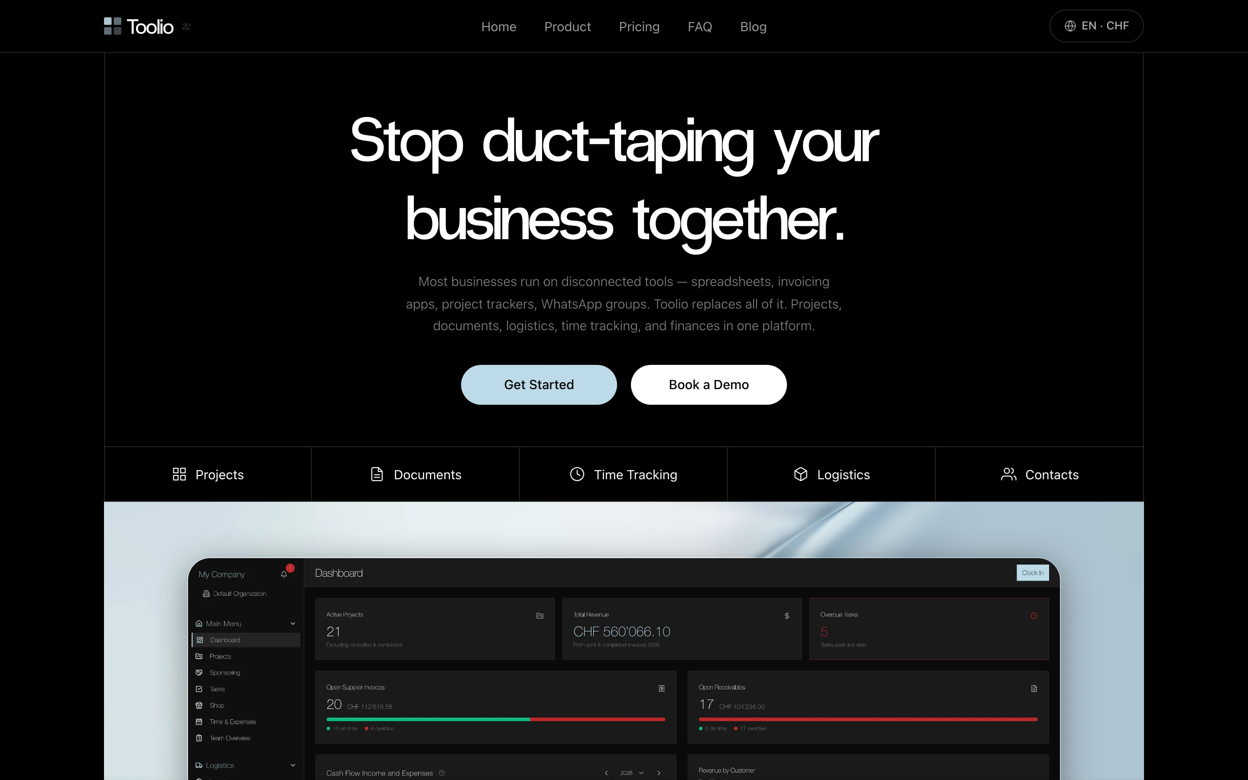Screen dimensions: 1248x780
Task: Open the notification bell in My Company sidebar
Action: point(285,574)
